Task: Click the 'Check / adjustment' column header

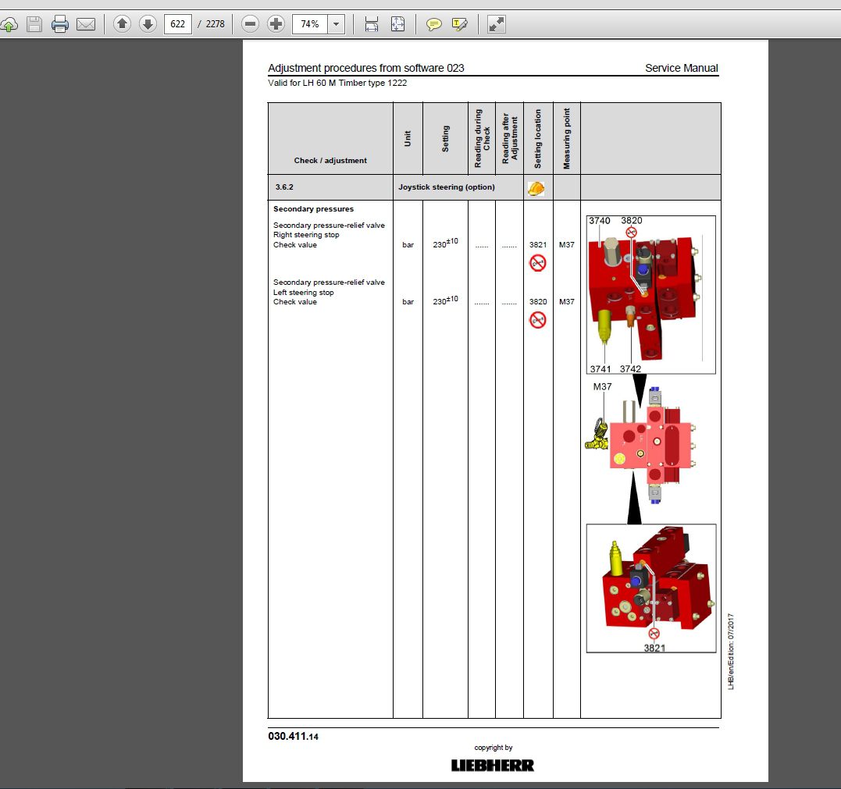Action: point(330,160)
